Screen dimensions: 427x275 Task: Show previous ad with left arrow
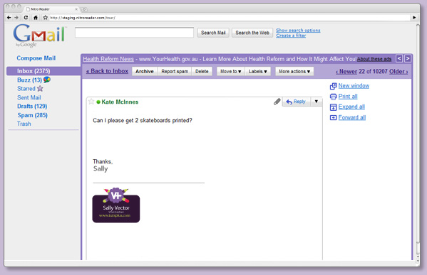point(399,59)
